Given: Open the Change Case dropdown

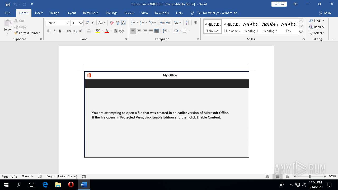Looking at the screenshot, I should point(102,23).
